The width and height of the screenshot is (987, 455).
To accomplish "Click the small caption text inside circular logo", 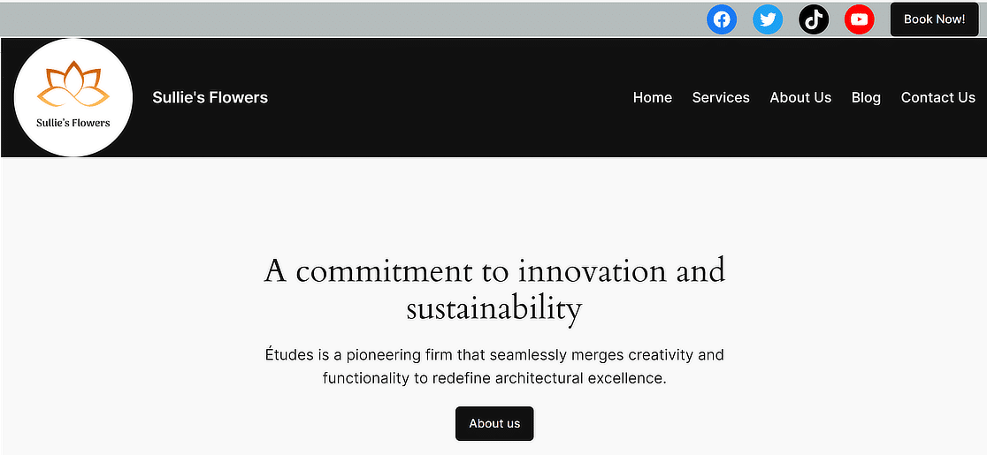I will 73,123.
